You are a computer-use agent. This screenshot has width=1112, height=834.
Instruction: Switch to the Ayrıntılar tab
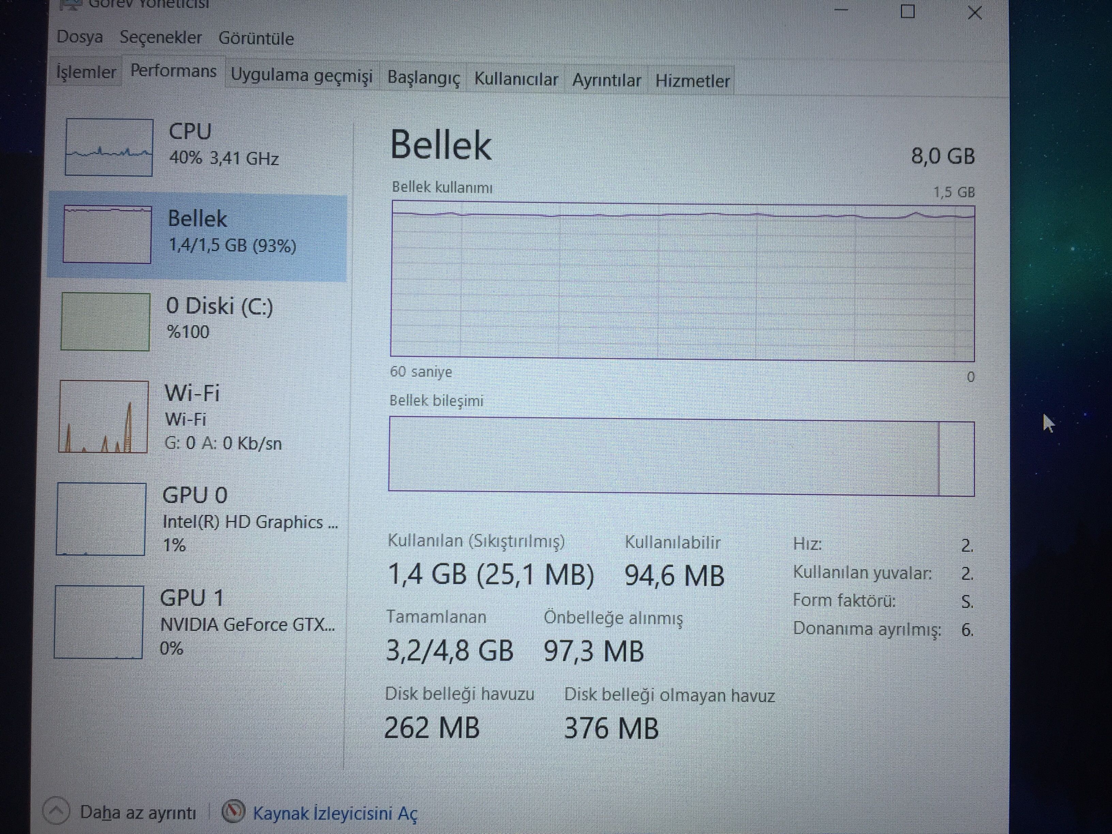[x=606, y=80]
